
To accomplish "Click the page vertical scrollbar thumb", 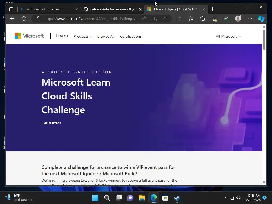I will point(264,40).
